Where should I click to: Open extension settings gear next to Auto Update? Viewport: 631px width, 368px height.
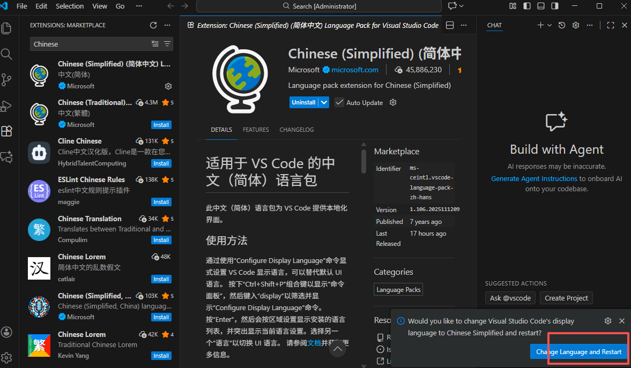click(x=393, y=102)
